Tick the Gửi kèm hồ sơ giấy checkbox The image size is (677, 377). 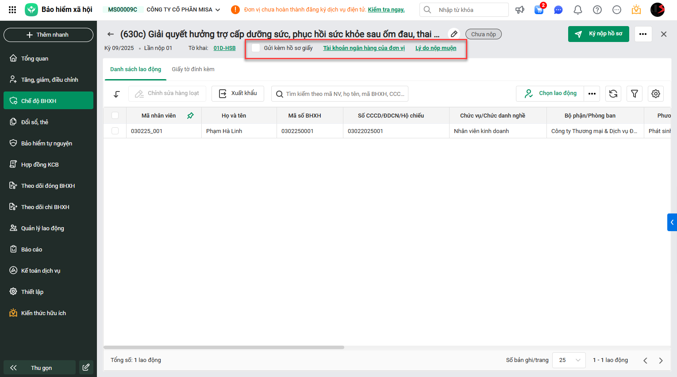(x=256, y=48)
